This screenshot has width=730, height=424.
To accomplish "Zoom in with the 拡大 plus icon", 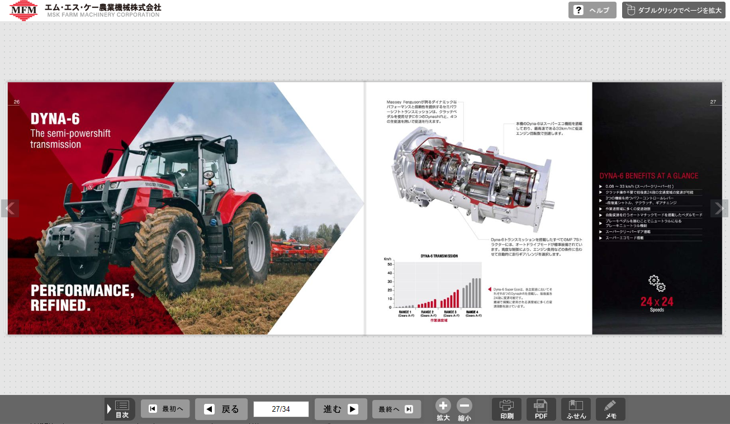I will [443, 409].
